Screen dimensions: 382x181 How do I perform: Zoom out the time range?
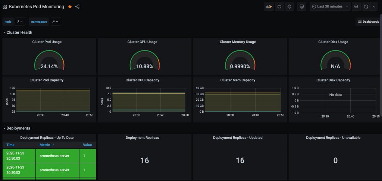click(356, 7)
